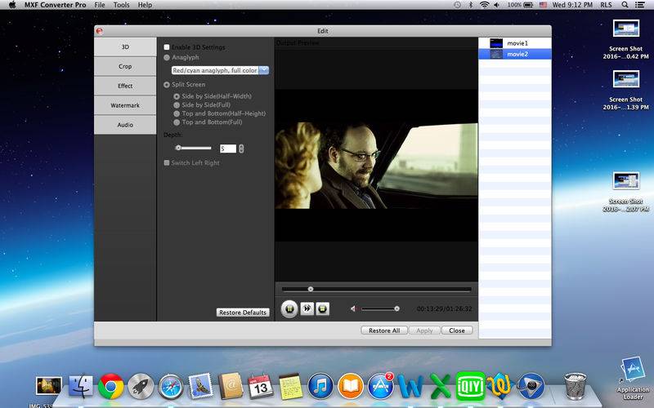654x408 pixels.
Task: Click the US flag input source icon
Action: pos(543,5)
